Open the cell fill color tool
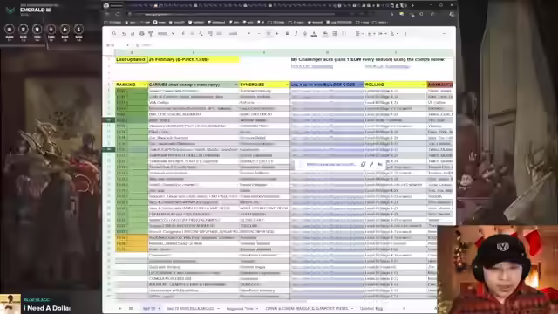 click(x=325, y=34)
